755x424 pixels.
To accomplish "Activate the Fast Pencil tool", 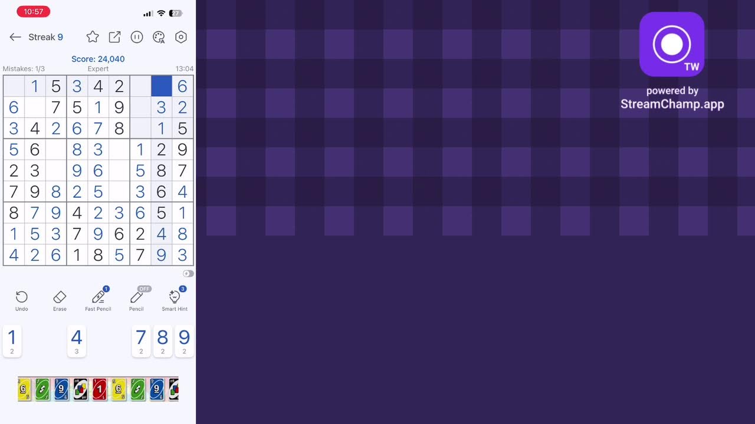I will tap(98, 300).
